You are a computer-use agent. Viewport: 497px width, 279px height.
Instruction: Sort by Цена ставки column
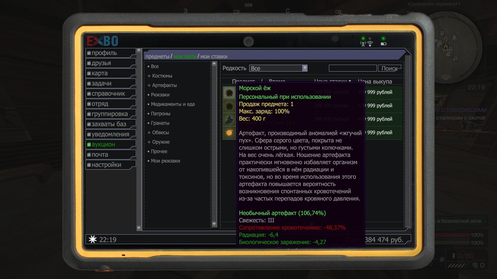click(333, 81)
